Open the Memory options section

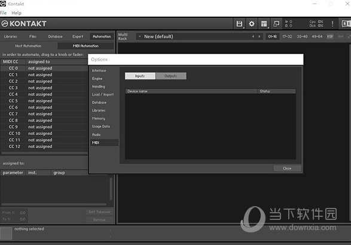(x=104, y=118)
